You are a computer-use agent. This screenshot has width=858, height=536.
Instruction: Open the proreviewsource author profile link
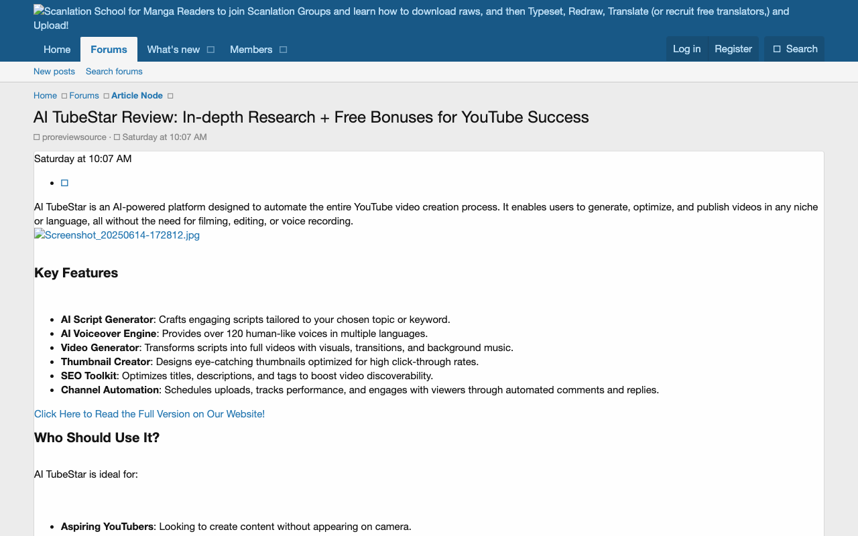coord(74,137)
